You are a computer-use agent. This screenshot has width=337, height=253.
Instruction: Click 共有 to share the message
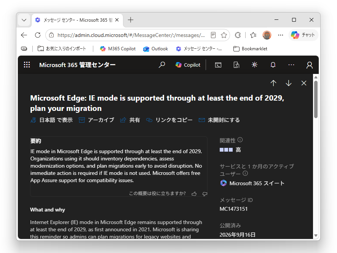point(130,120)
